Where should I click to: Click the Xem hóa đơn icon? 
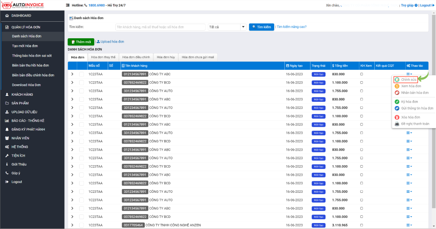click(397, 86)
